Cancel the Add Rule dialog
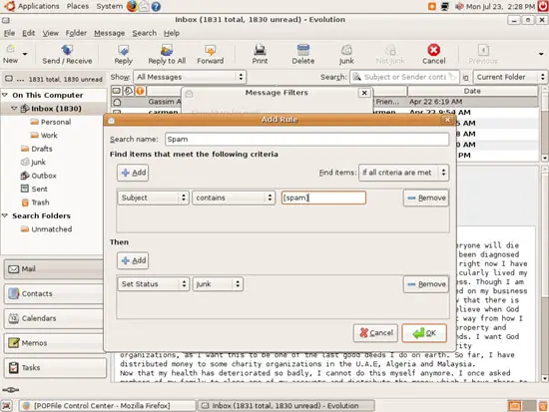Screen dimensions: 549x412 375,332
